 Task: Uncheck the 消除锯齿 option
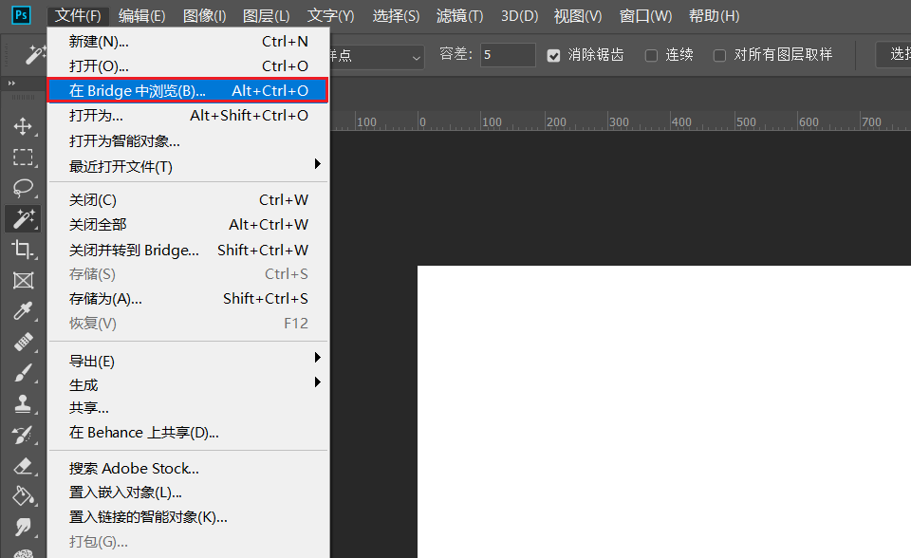point(553,55)
